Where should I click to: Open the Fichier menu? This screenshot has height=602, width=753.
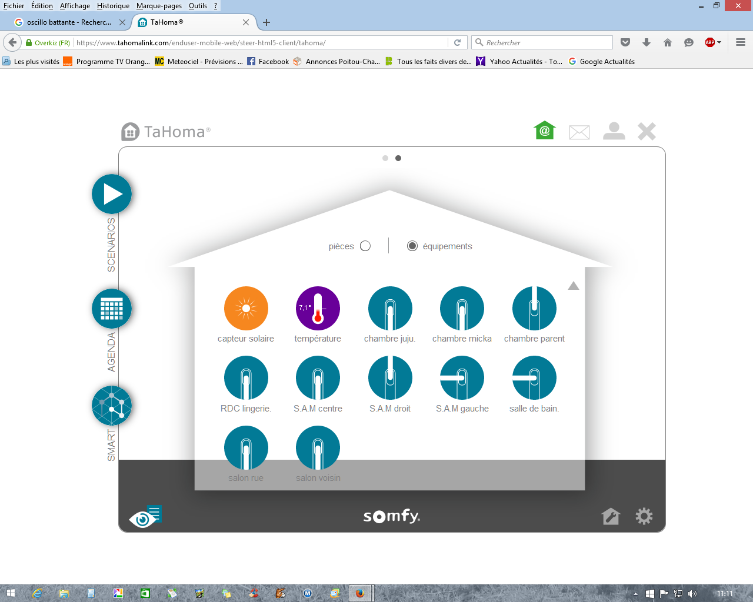(x=14, y=6)
